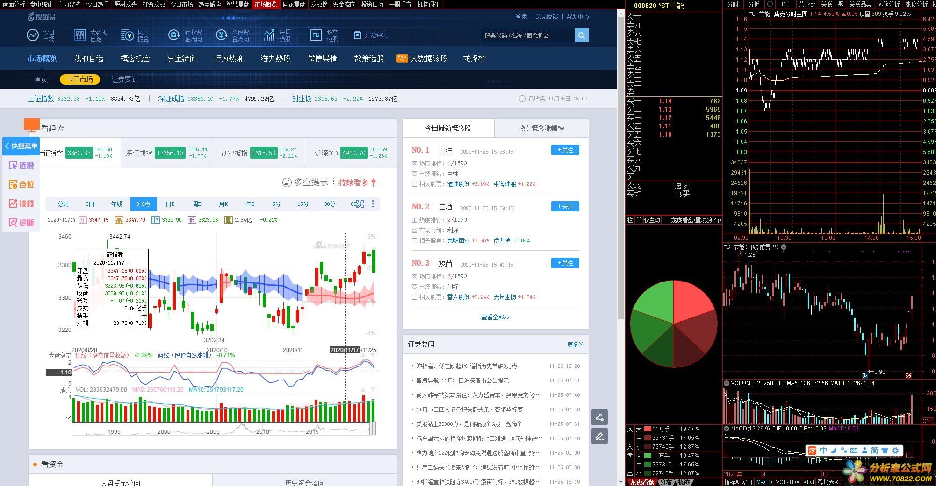Follow 疫苗 concept with +关注
The image size is (936, 486).
pyautogui.click(x=565, y=263)
